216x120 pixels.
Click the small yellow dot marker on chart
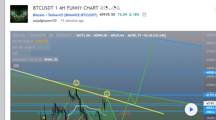(x=44, y=117)
